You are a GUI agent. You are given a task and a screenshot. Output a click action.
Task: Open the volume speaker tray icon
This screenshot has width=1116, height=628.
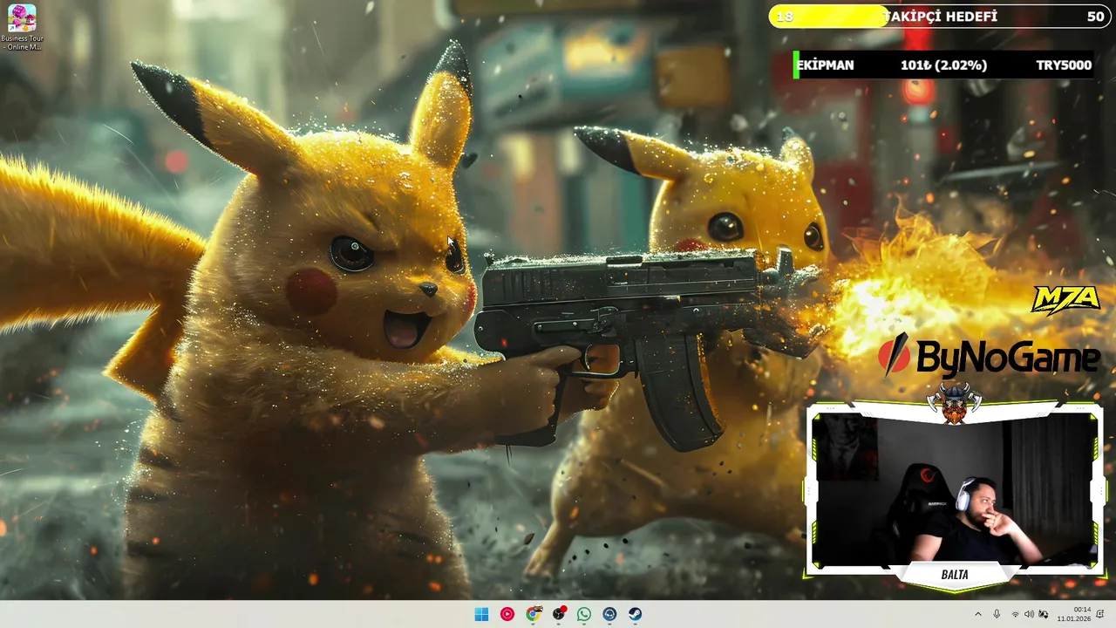pyautogui.click(x=1029, y=614)
